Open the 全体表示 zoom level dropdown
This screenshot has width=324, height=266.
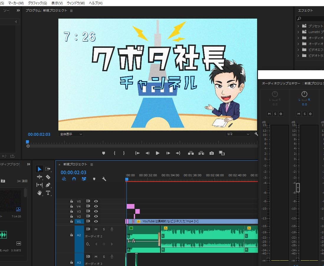click(x=71, y=134)
